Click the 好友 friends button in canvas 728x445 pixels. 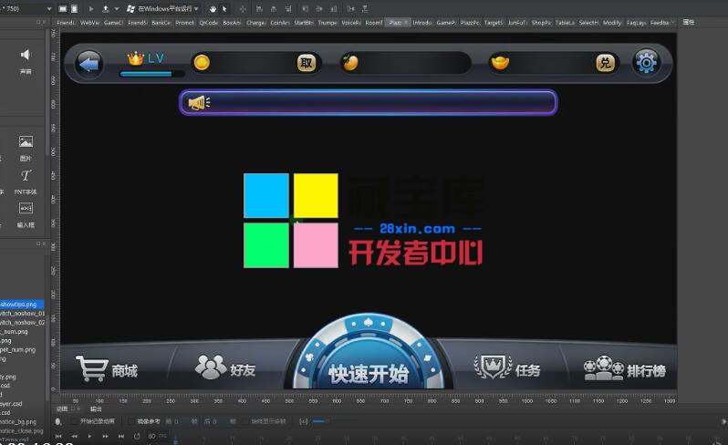pos(225,367)
